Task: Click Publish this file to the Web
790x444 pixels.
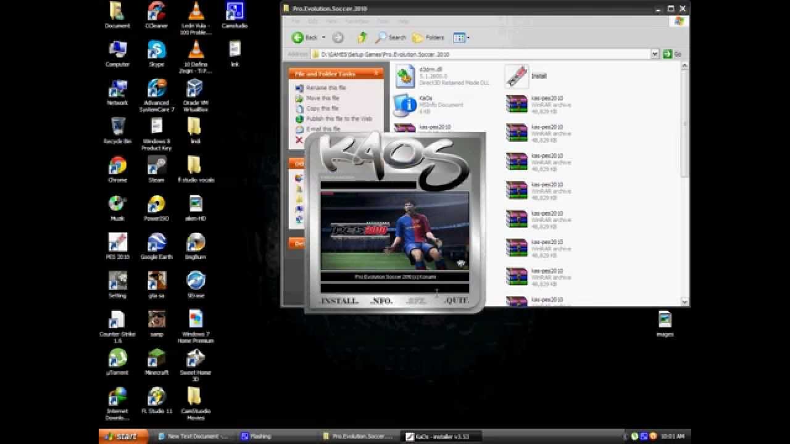Action: pos(339,118)
